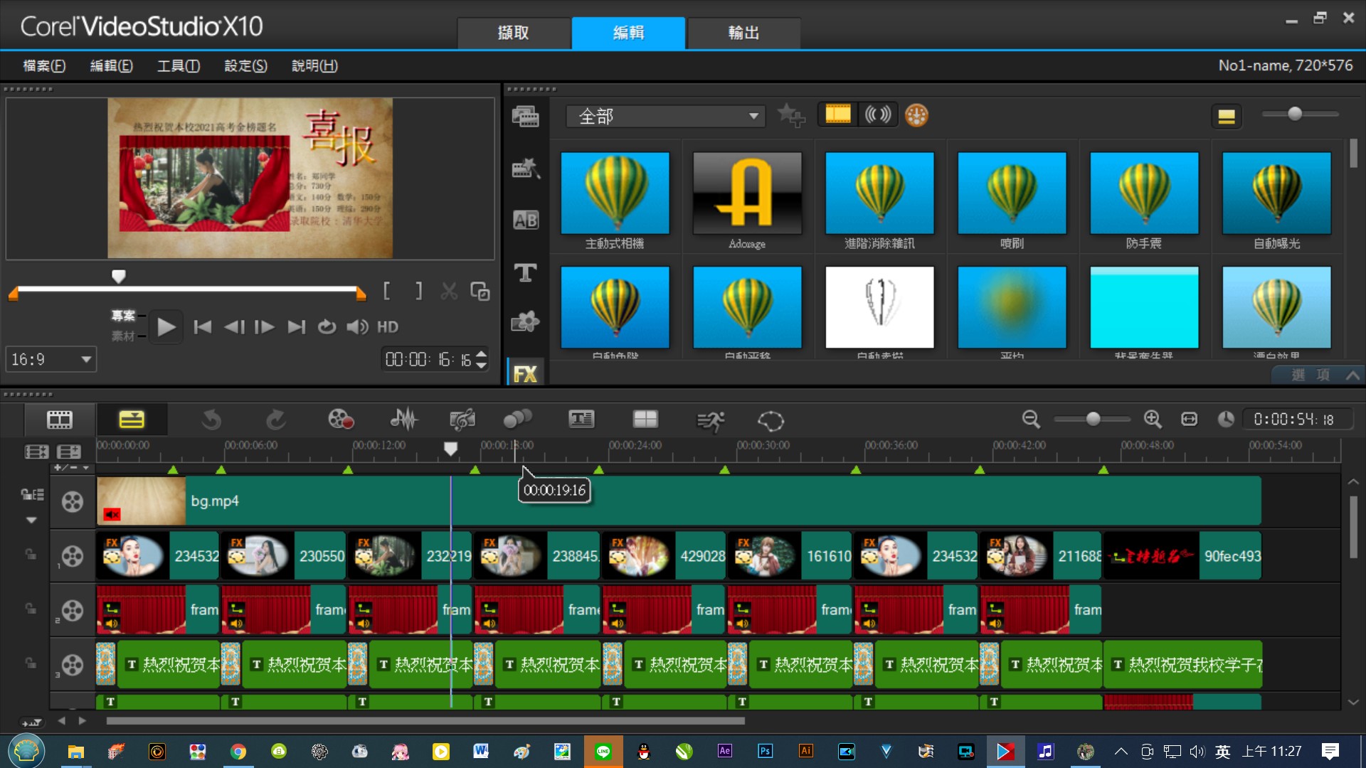This screenshot has width=1366, height=768.
Task: Jump to end of project
Action: [296, 327]
